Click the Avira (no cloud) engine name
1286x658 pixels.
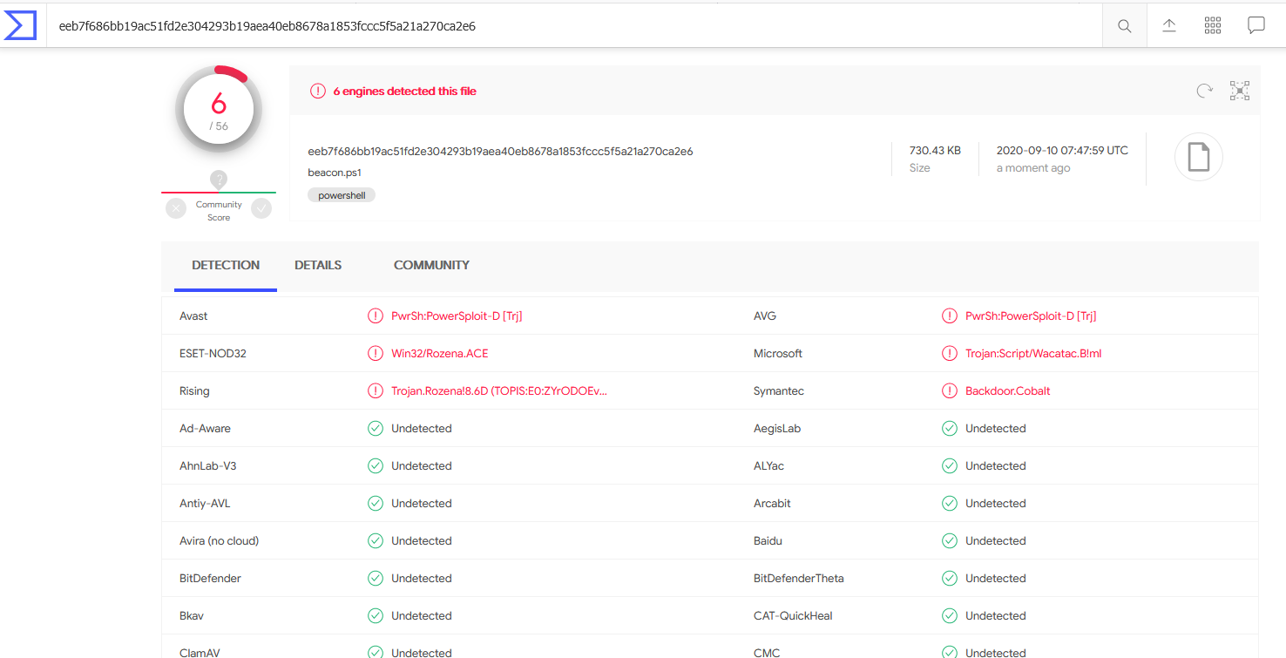(219, 541)
